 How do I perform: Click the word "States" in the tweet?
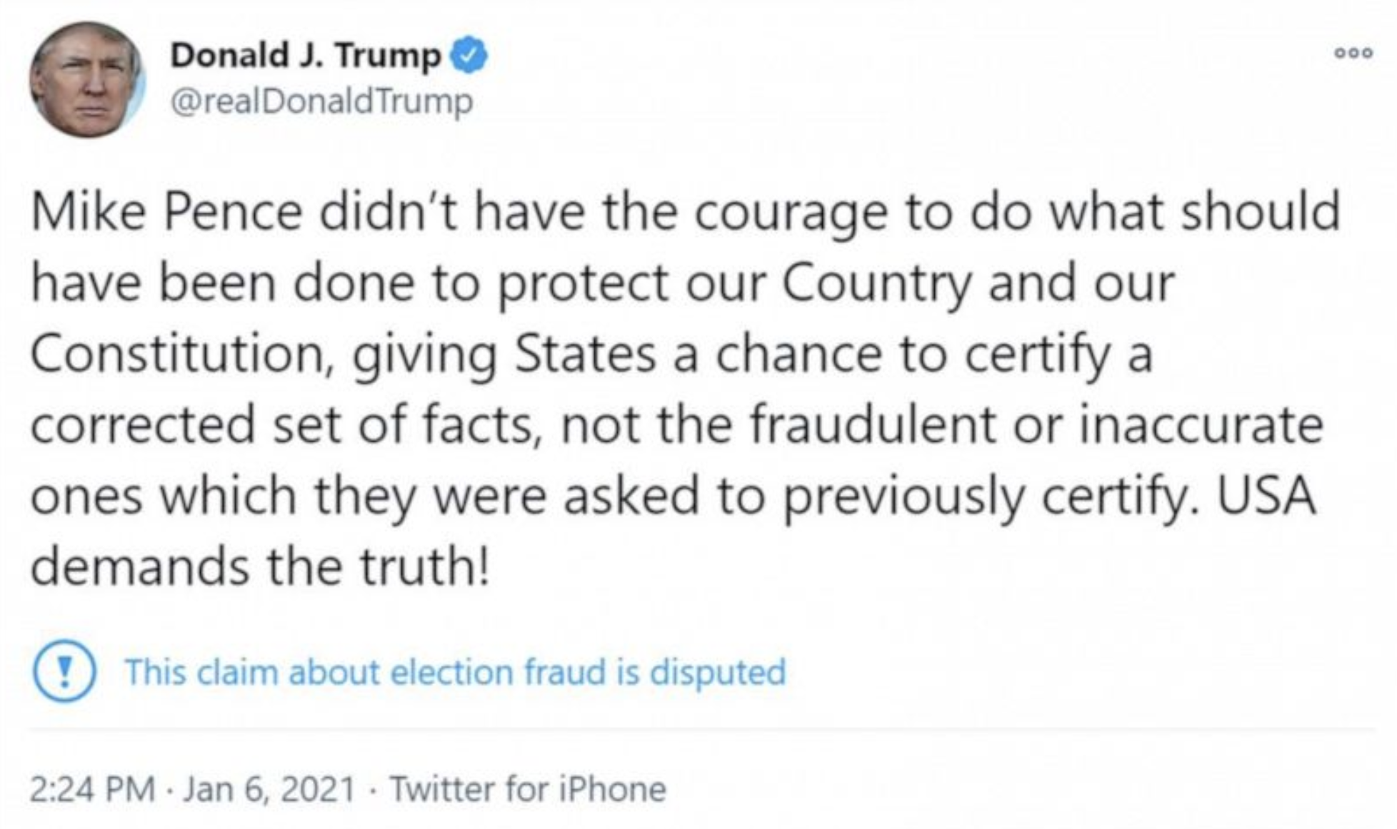click(584, 355)
